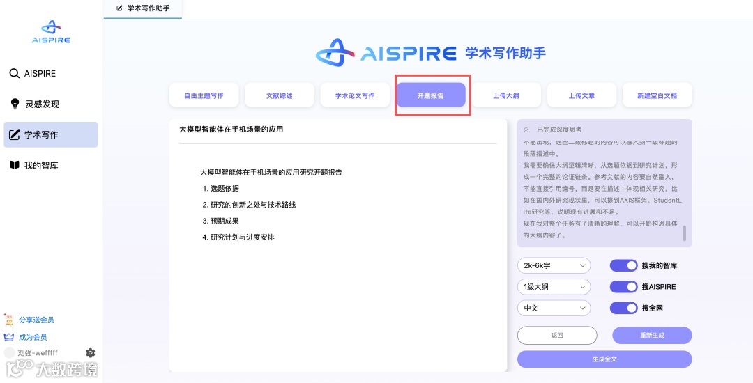Select 新建空白文档 option
The height and width of the screenshot is (383, 753).
[x=657, y=95]
